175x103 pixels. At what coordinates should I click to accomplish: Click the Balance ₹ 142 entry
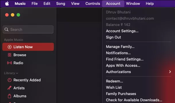(118, 25)
